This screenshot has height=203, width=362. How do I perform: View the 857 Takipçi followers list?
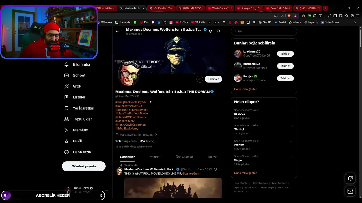(x=147, y=141)
